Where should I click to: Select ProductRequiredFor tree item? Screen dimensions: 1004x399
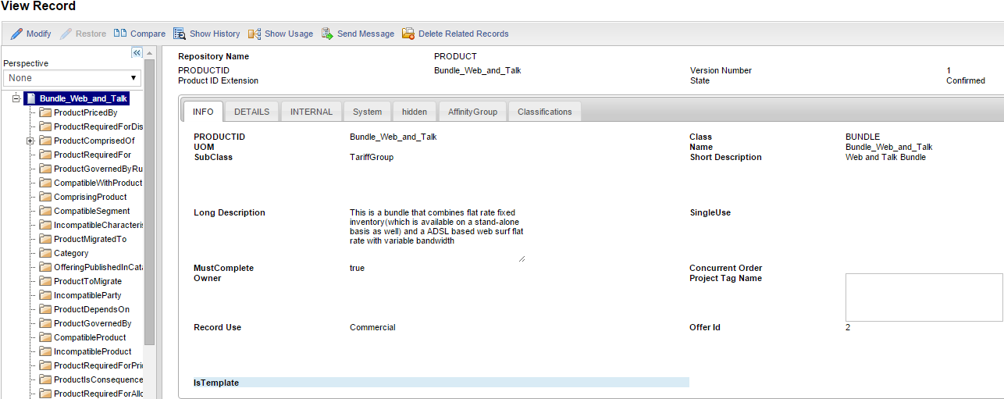pos(92,155)
